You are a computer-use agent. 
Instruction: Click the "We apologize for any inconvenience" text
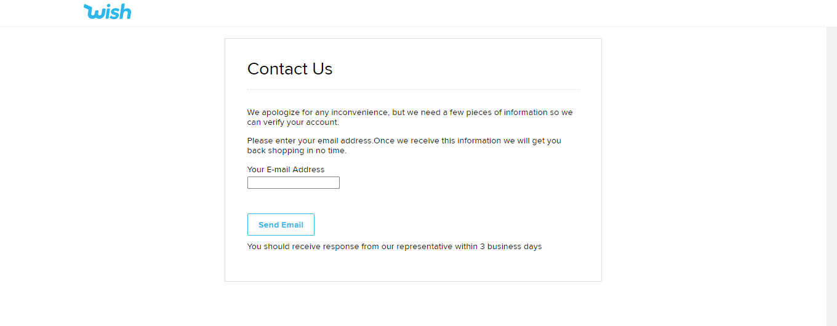click(318, 113)
